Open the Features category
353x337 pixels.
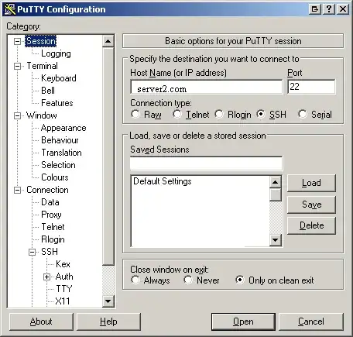tap(57, 103)
